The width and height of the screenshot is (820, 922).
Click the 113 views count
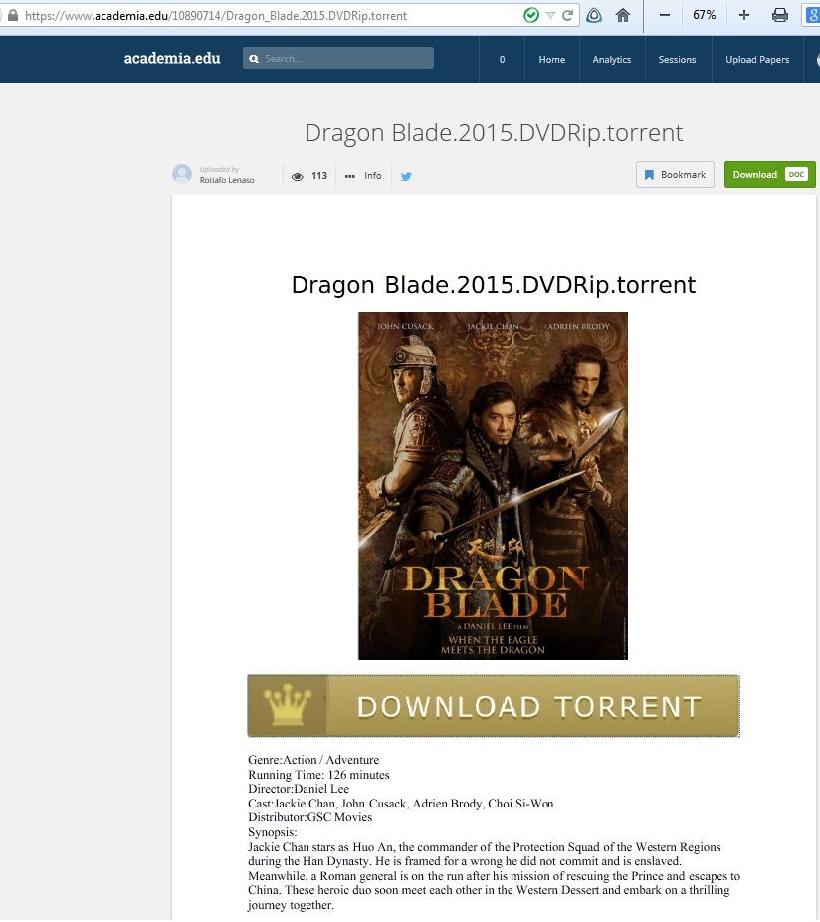pyautogui.click(x=319, y=176)
